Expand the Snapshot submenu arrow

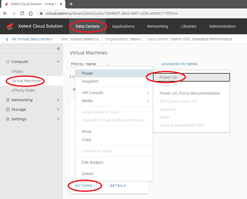[148, 81]
